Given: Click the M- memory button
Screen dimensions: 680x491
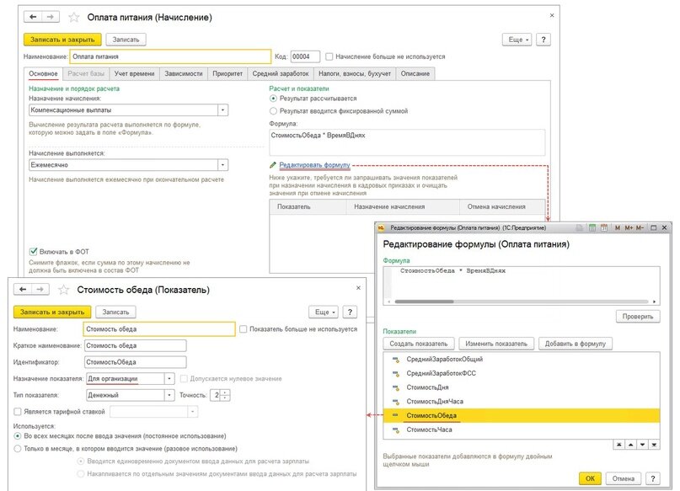Looking at the screenshot, I should [x=640, y=227].
